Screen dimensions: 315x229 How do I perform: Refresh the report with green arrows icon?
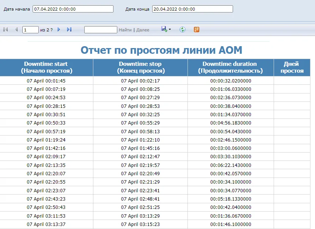click(183, 30)
